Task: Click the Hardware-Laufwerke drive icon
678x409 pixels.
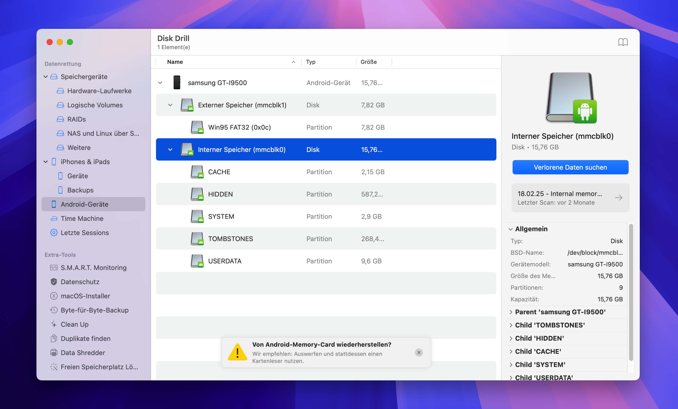Action: coord(60,91)
